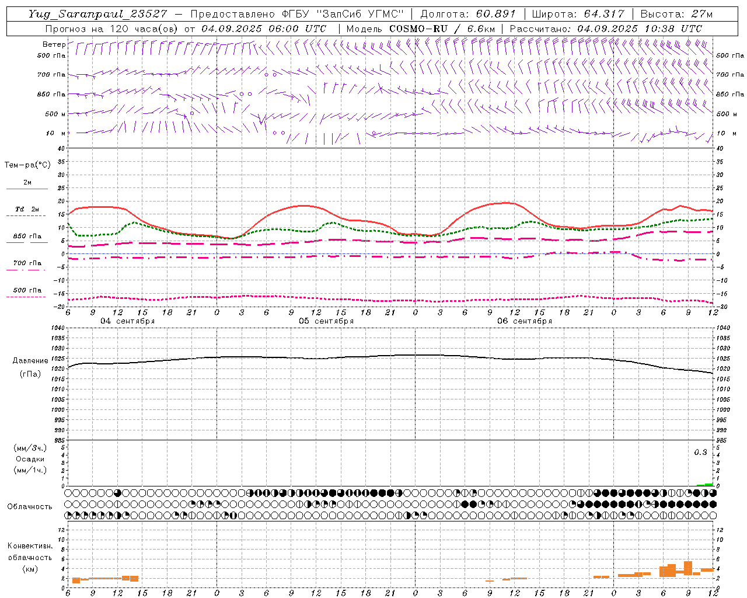Click the tallest orange convective cloud bar
This screenshot has height=598, width=747.
[688, 568]
